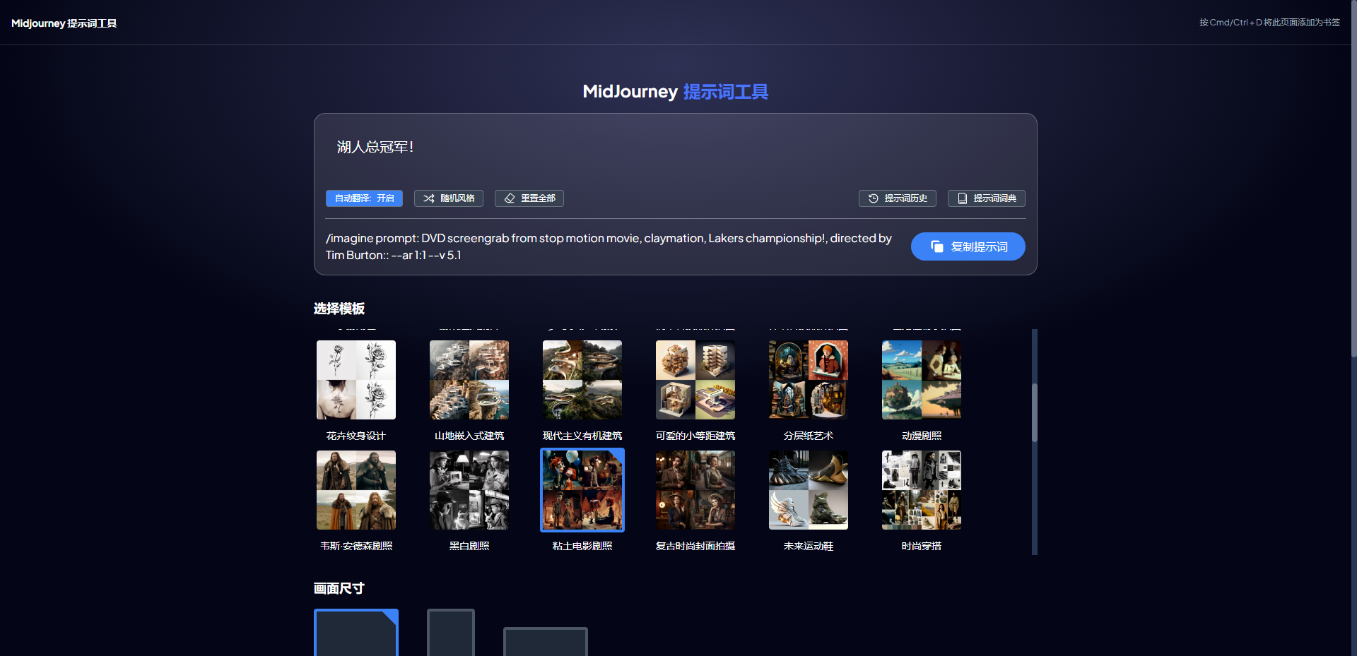Toggle 自动翻译 开启 switch
This screenshot has width=1357, height=656.
(x=364, y=198)
